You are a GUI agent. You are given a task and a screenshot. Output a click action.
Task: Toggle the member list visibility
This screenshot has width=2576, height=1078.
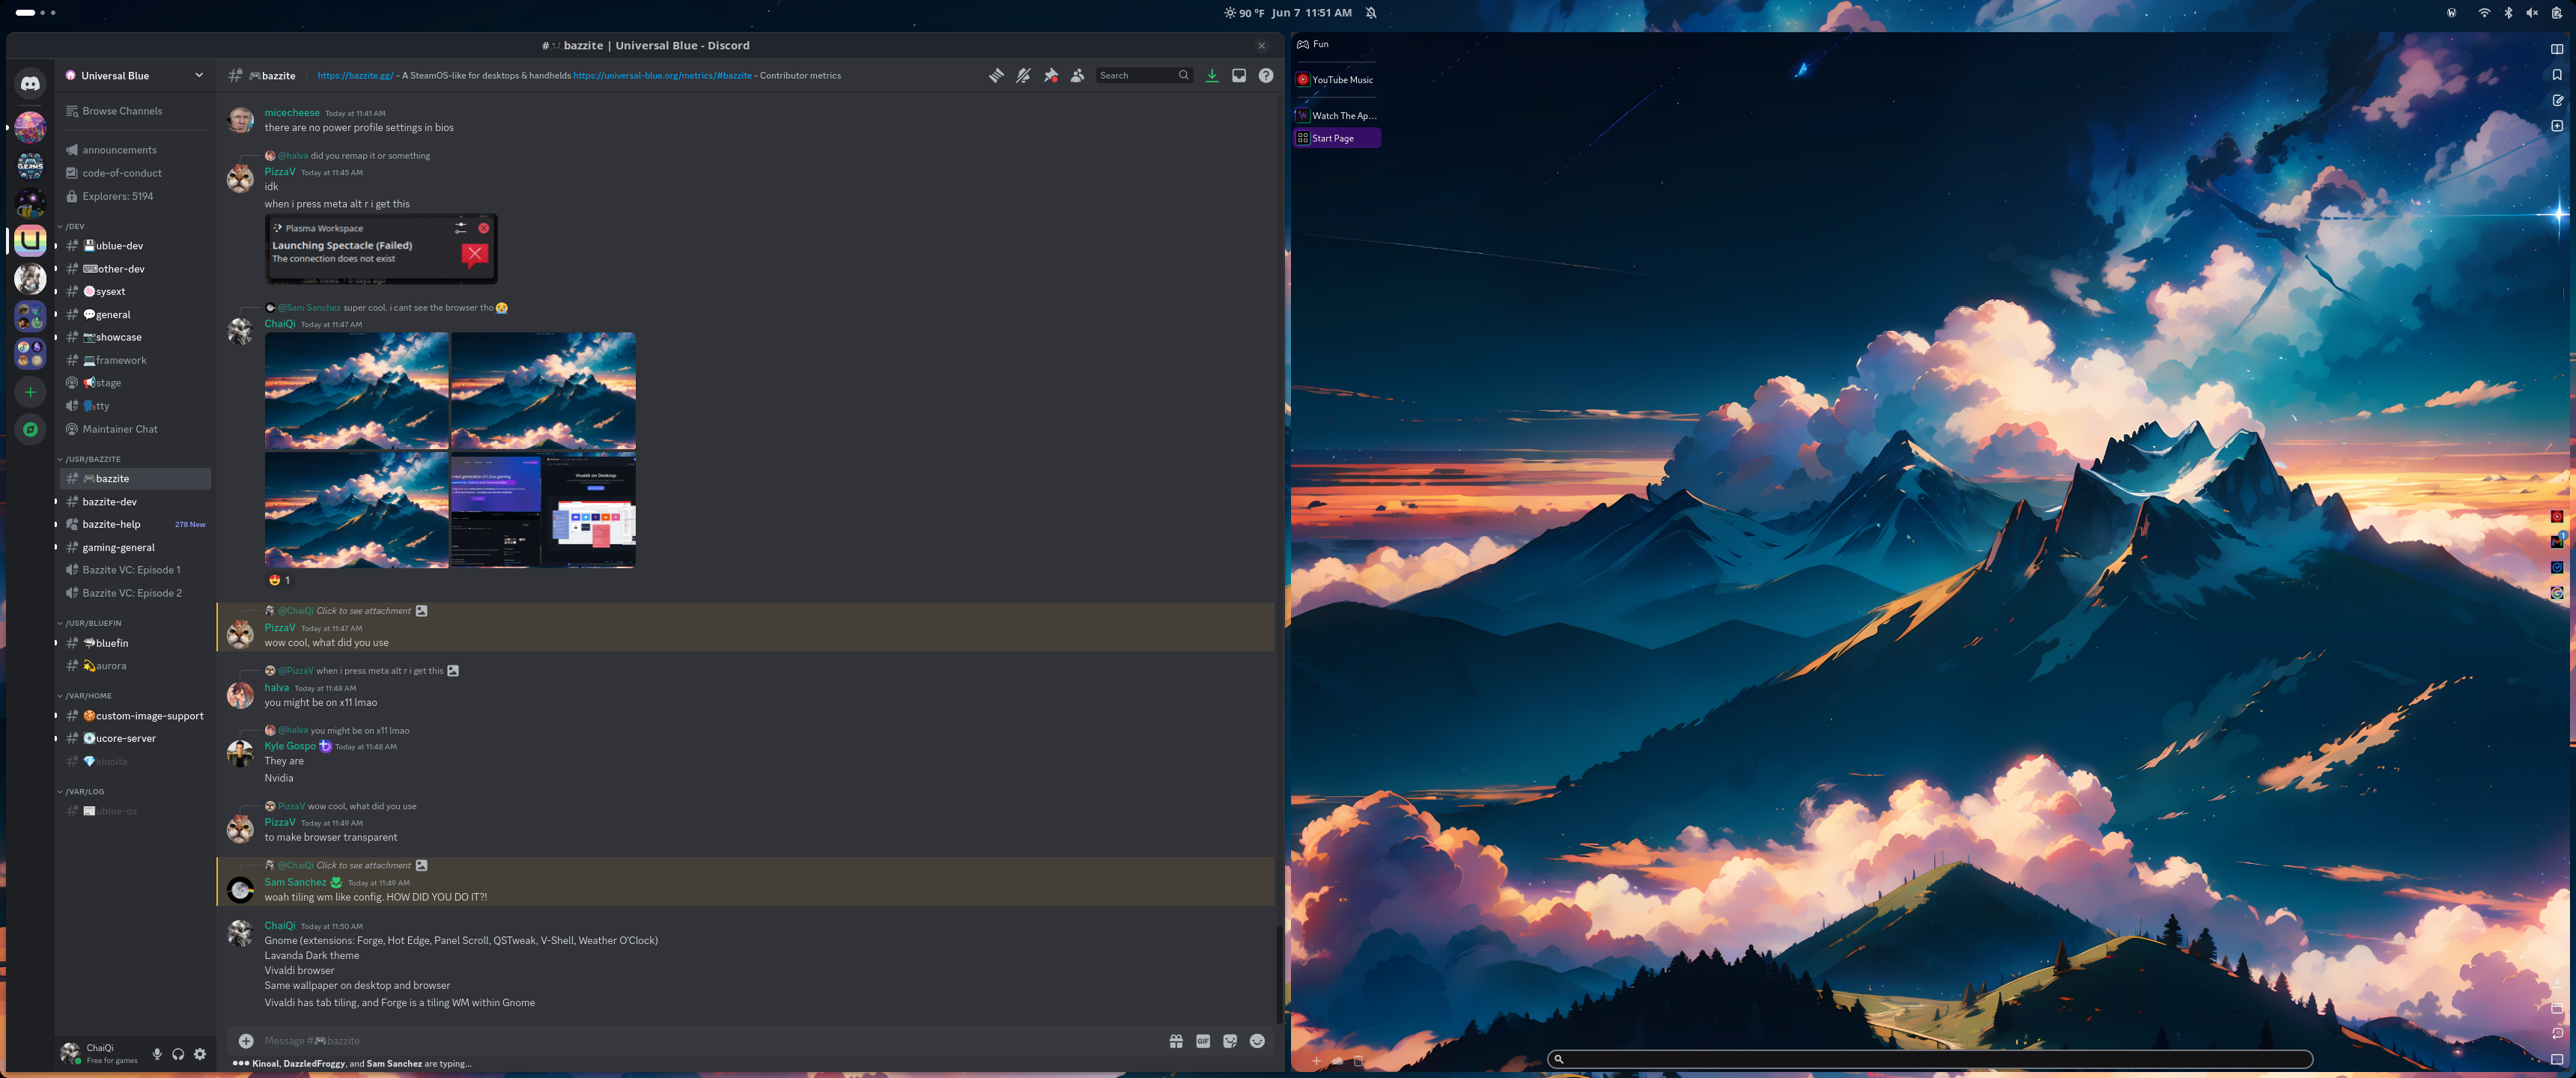(1077, 76)
